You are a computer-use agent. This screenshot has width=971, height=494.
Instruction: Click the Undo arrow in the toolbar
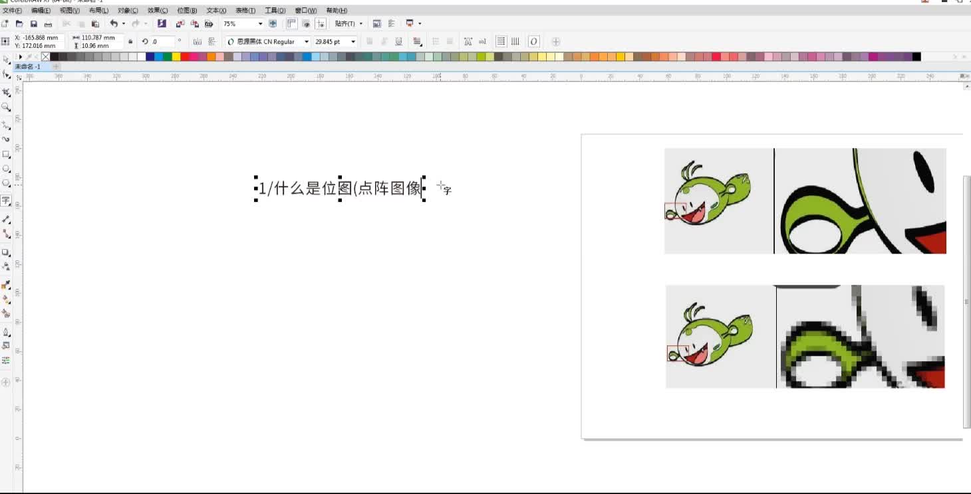pyautogui.click(x=112, y=23)
